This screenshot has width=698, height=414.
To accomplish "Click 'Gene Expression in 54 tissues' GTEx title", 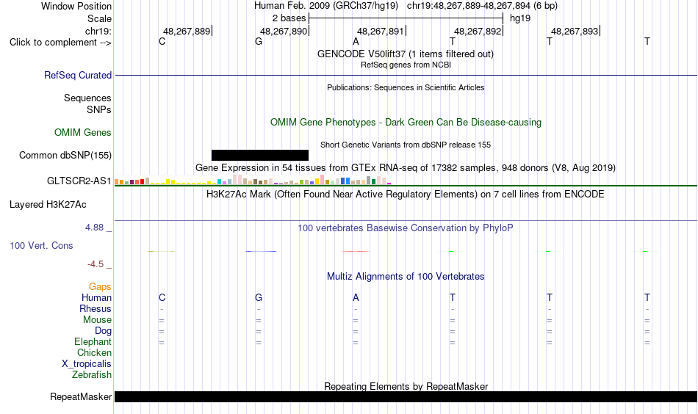I will pos(406,167).
